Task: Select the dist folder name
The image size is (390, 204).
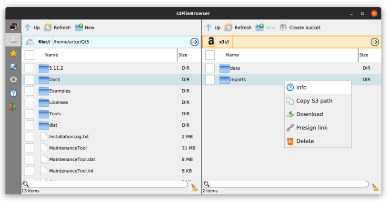Action: (53, 125)
